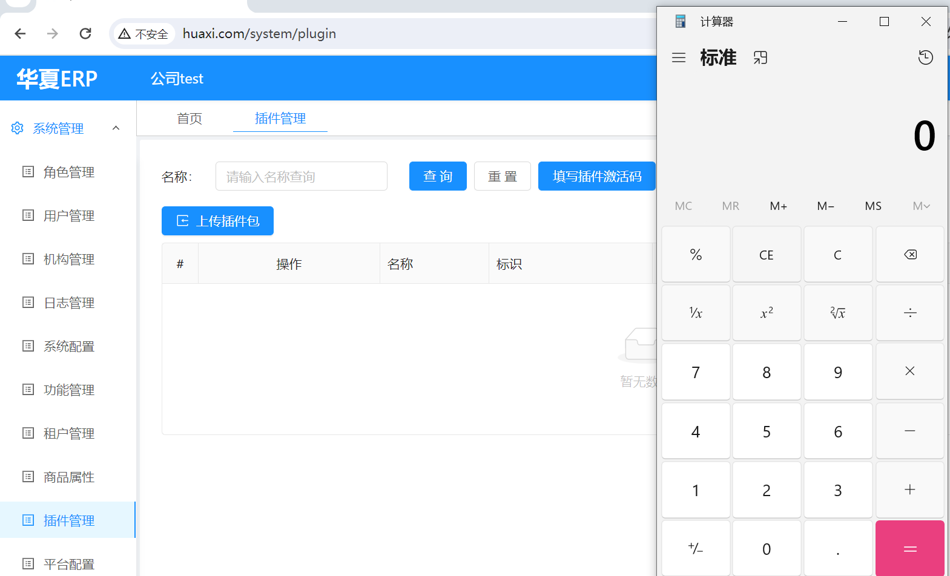
Task: Click the CE clear entry key
Action: pos(767,254)
